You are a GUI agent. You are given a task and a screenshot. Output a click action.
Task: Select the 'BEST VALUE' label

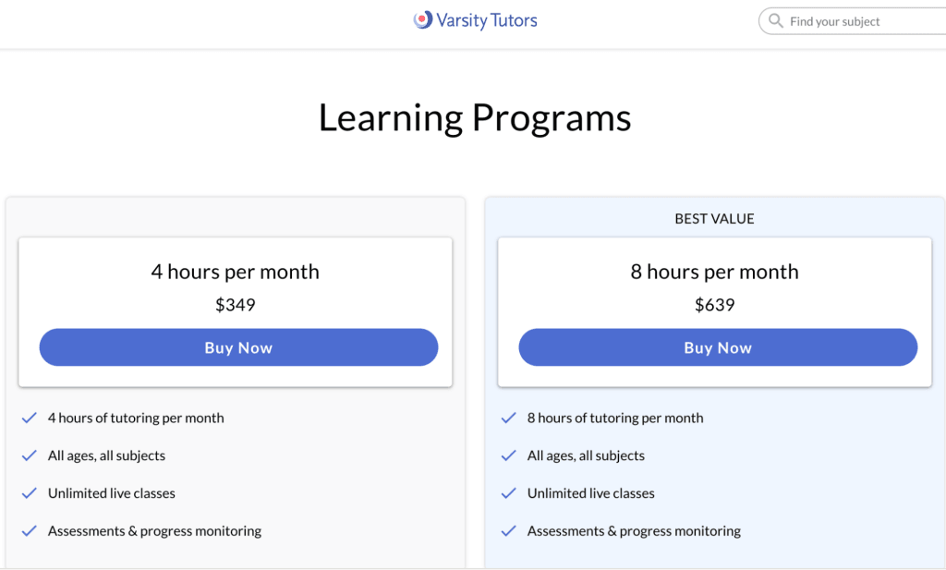pos(713,218)
